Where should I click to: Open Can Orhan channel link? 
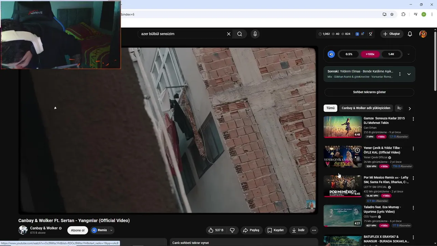(x=370, y=128)
